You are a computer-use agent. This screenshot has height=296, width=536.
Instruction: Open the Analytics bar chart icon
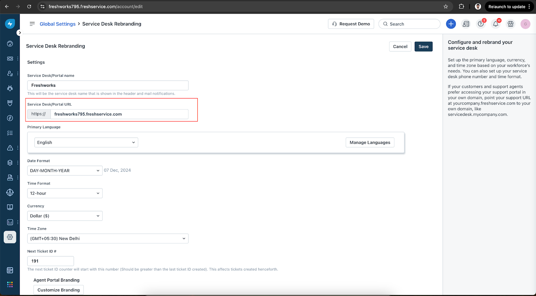[x=10, y=222]
